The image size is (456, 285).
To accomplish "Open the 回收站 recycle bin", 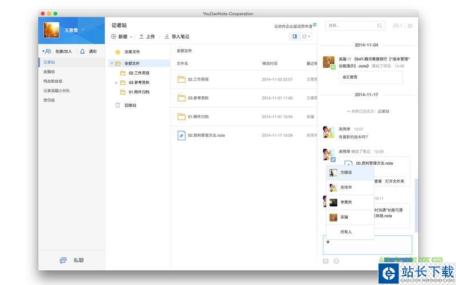I will (x=117, y=105).
